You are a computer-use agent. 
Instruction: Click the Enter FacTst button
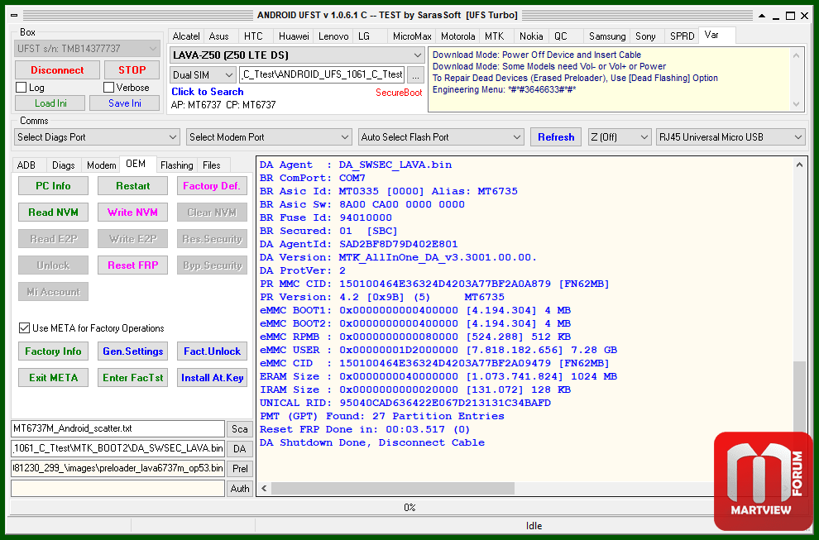132,378
